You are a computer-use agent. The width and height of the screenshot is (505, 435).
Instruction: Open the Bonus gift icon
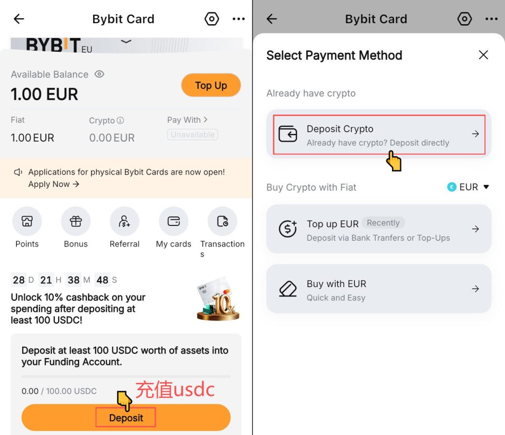[x=75, y=221]
